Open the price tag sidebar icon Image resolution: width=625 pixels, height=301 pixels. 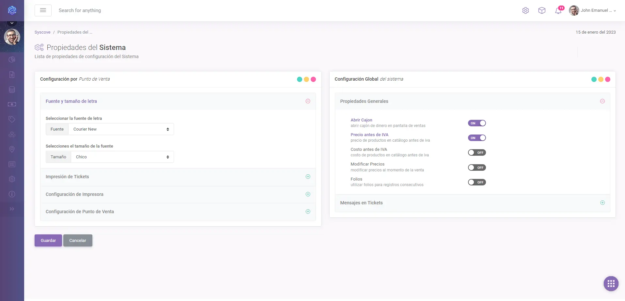tap(12, 119)
